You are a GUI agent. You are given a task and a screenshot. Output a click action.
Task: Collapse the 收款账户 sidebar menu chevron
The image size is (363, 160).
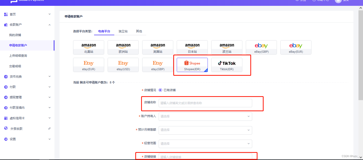[49, 25]
